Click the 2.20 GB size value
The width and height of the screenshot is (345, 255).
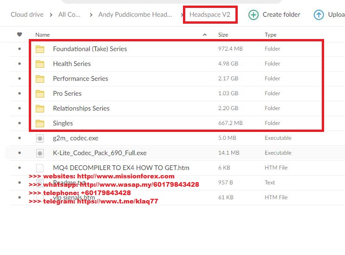pyautogui.click(x=228, y=108)
